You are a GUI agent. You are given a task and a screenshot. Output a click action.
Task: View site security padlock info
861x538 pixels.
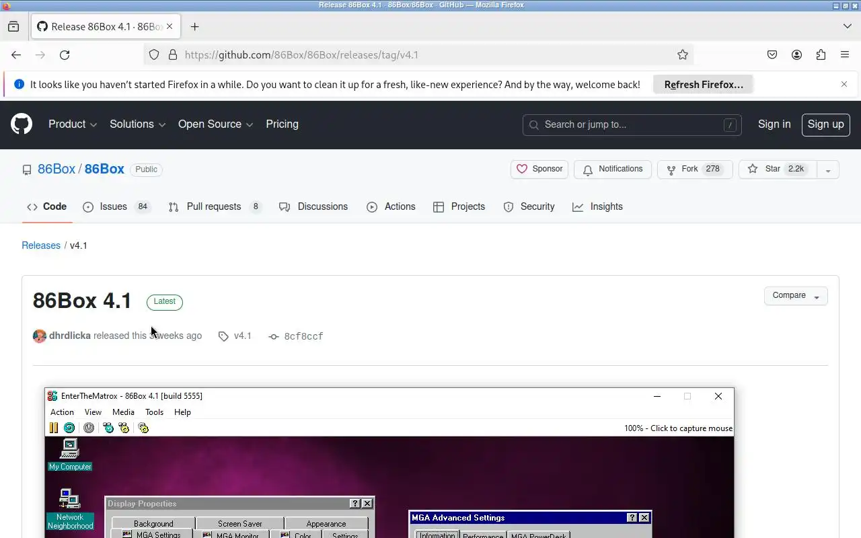[172, 55]
